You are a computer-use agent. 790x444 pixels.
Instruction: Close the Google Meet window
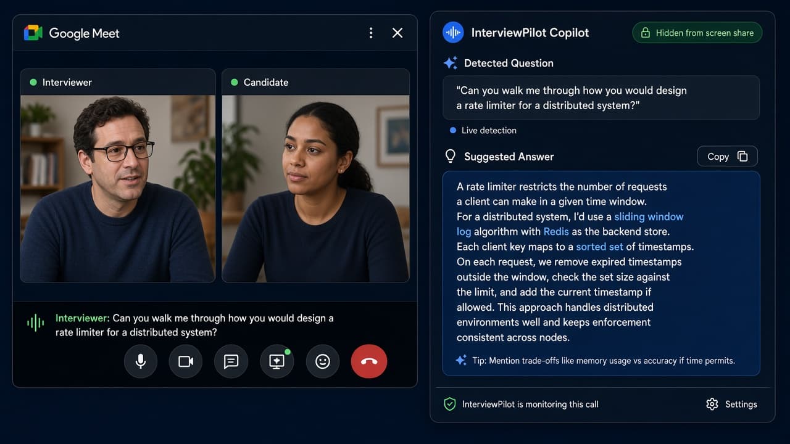397,33
